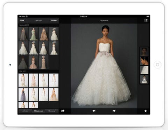Tap the Wi-Fi indicator in status bar
Screen dimensions: 168x130
click(27, 16)
